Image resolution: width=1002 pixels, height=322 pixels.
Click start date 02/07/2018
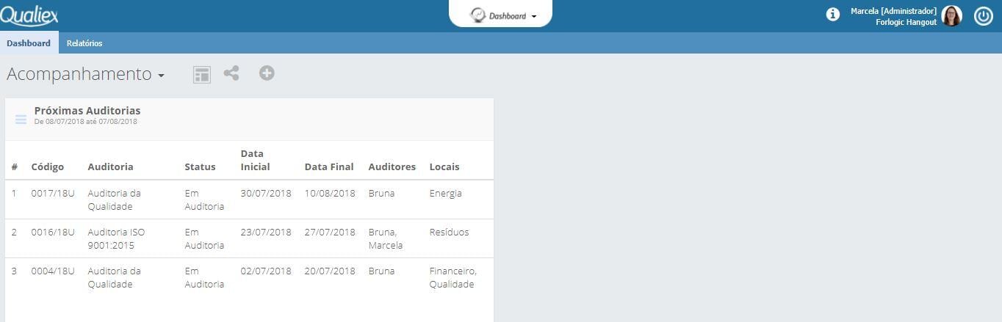click(x=266, y=271)
